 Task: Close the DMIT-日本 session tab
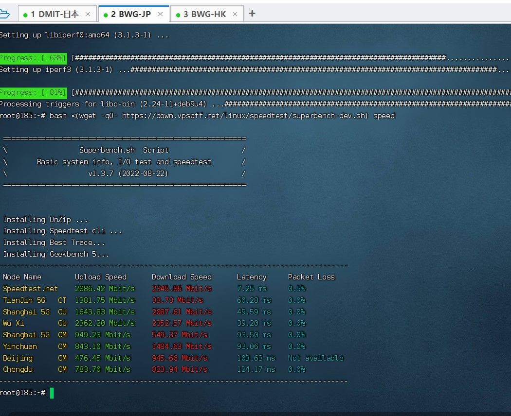88,14
